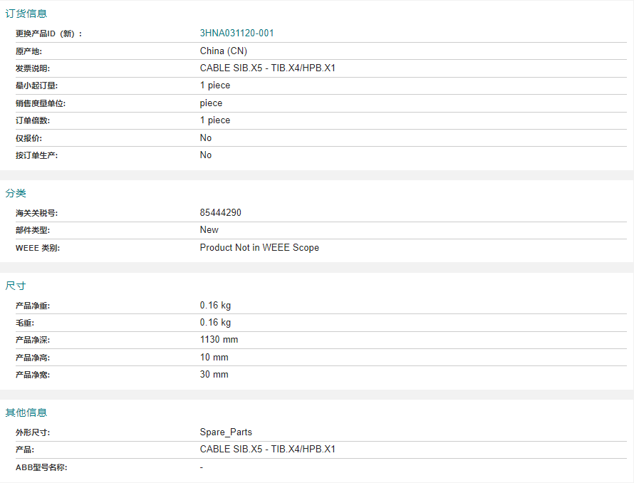Open replacement product link 3HNA031120-001
Viewport: 634px width, 483px height.
pyautogui.click(x=237, y=33)
